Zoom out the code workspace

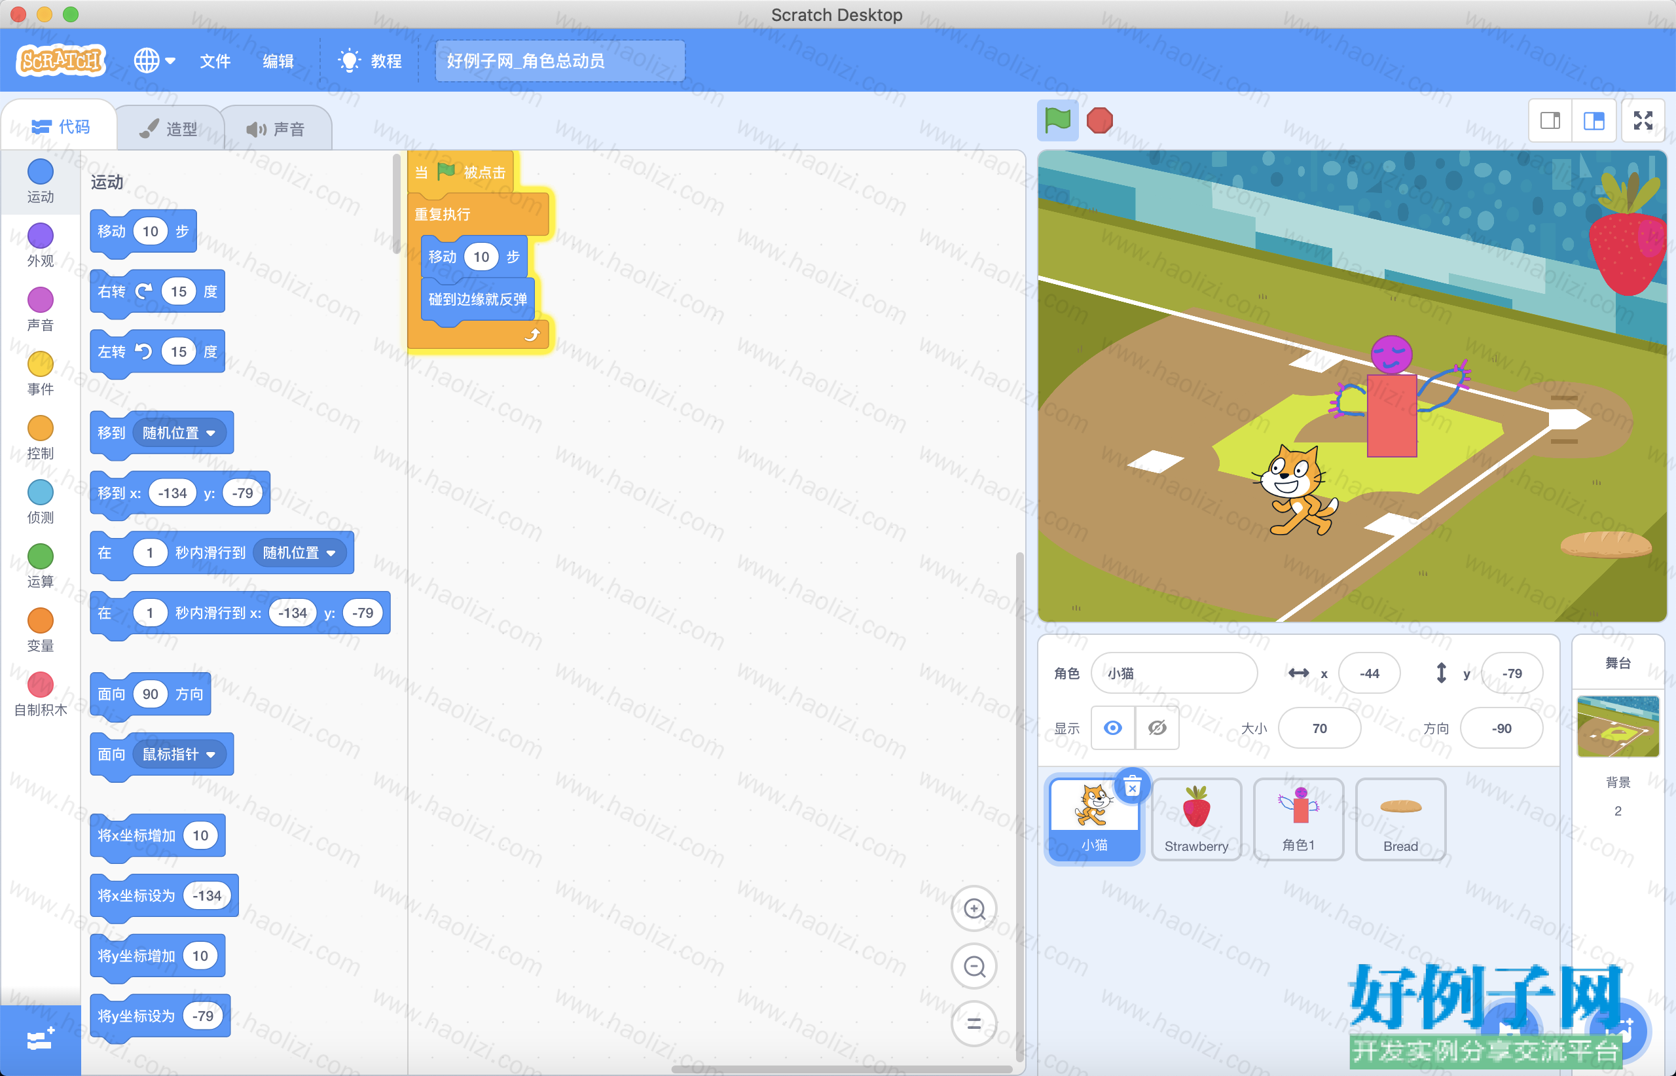pos(974,966)
